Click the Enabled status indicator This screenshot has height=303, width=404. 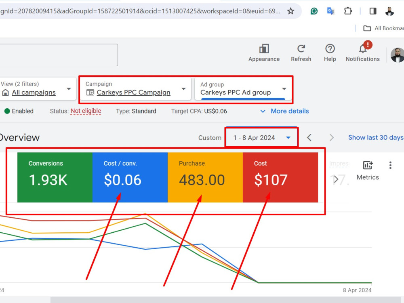[19, 111]
